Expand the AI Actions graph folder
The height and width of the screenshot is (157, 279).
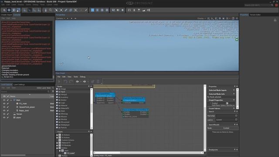(x=57, y=135)
